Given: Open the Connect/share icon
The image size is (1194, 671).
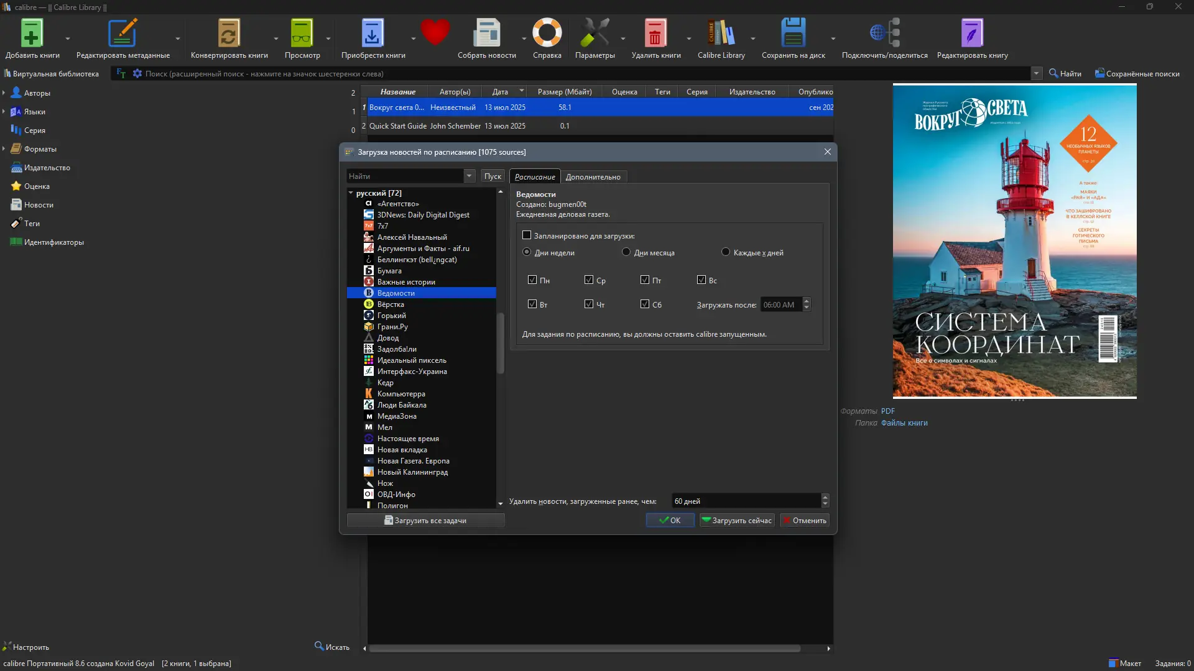Looking at the screenshot, I should coord(884,34).
